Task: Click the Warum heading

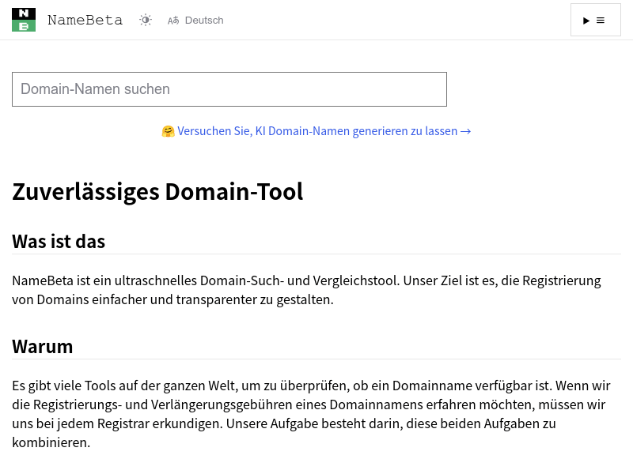Action: pyautogui.click(x=43, y=347)
